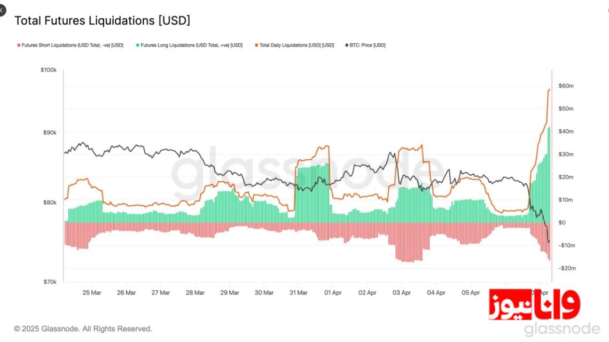Toggle the Futures Long Liquidations series label

pos(191,45)
